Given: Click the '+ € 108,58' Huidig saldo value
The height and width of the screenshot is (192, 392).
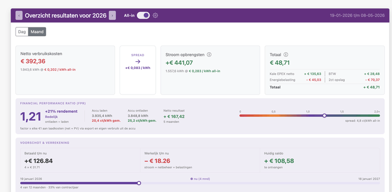Looking at the screenshot, I should tap(279, 161).
